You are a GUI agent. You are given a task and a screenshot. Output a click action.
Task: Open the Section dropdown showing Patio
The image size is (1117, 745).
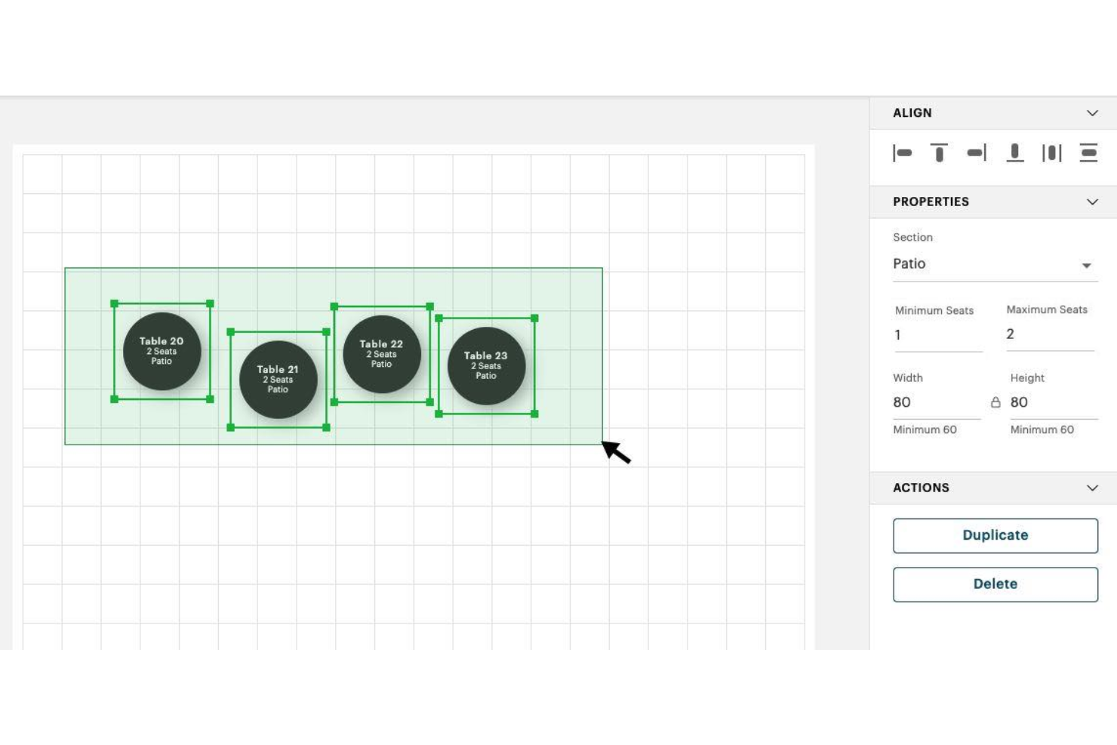click(x=994, y=264)
